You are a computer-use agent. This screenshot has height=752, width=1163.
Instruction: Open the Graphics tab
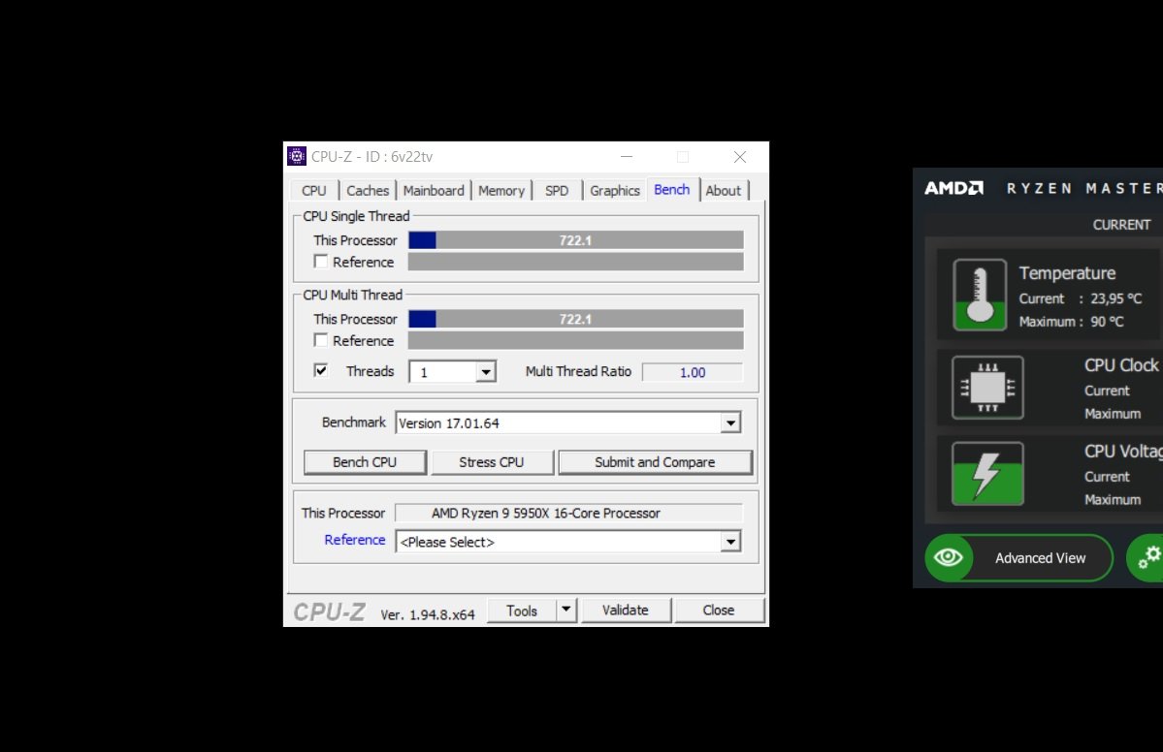pyautogui.click(x=615, y=190)
